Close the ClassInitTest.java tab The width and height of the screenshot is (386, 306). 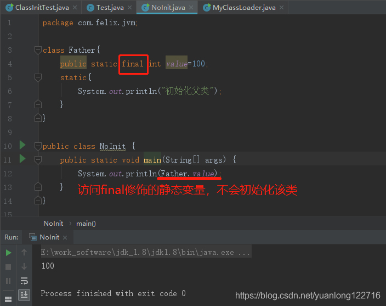pos(75,8)
